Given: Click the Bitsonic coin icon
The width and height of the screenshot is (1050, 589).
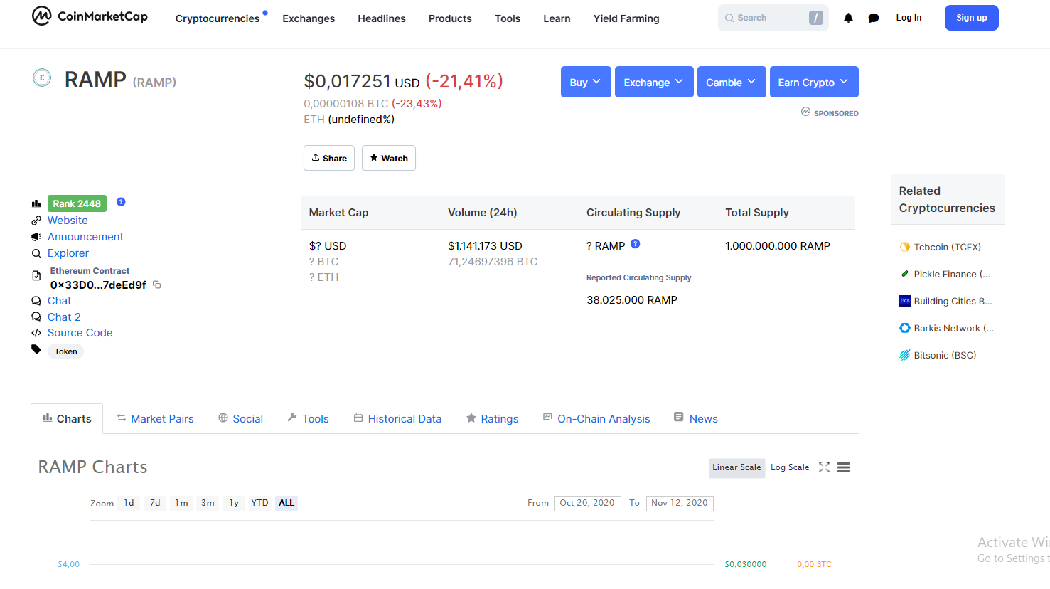Looking at the screenshot, I should (905, 355).
